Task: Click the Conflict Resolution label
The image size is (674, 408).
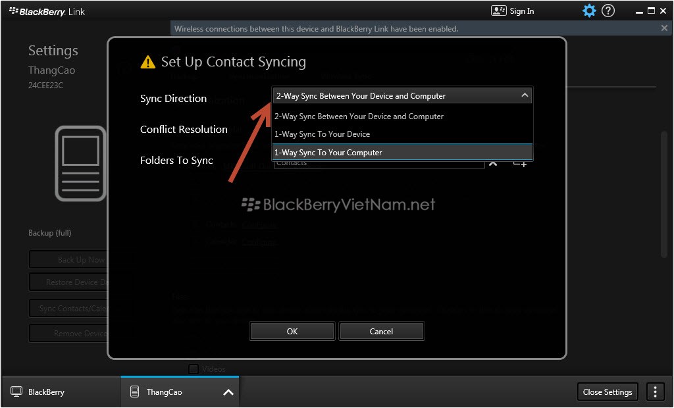Action: click(x=184, y=130)
